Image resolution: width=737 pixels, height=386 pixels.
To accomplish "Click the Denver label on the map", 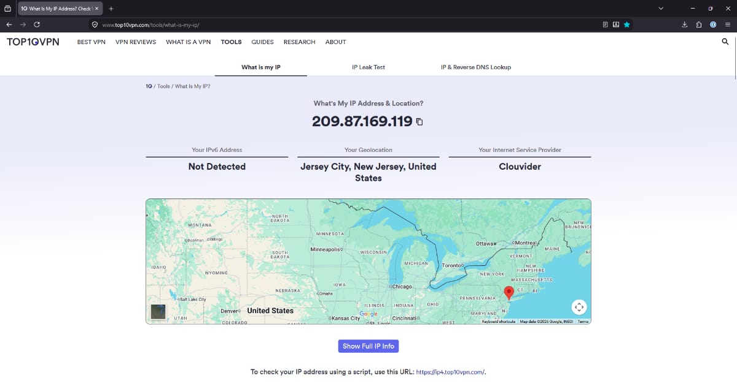I will click(x=229, y=311).
